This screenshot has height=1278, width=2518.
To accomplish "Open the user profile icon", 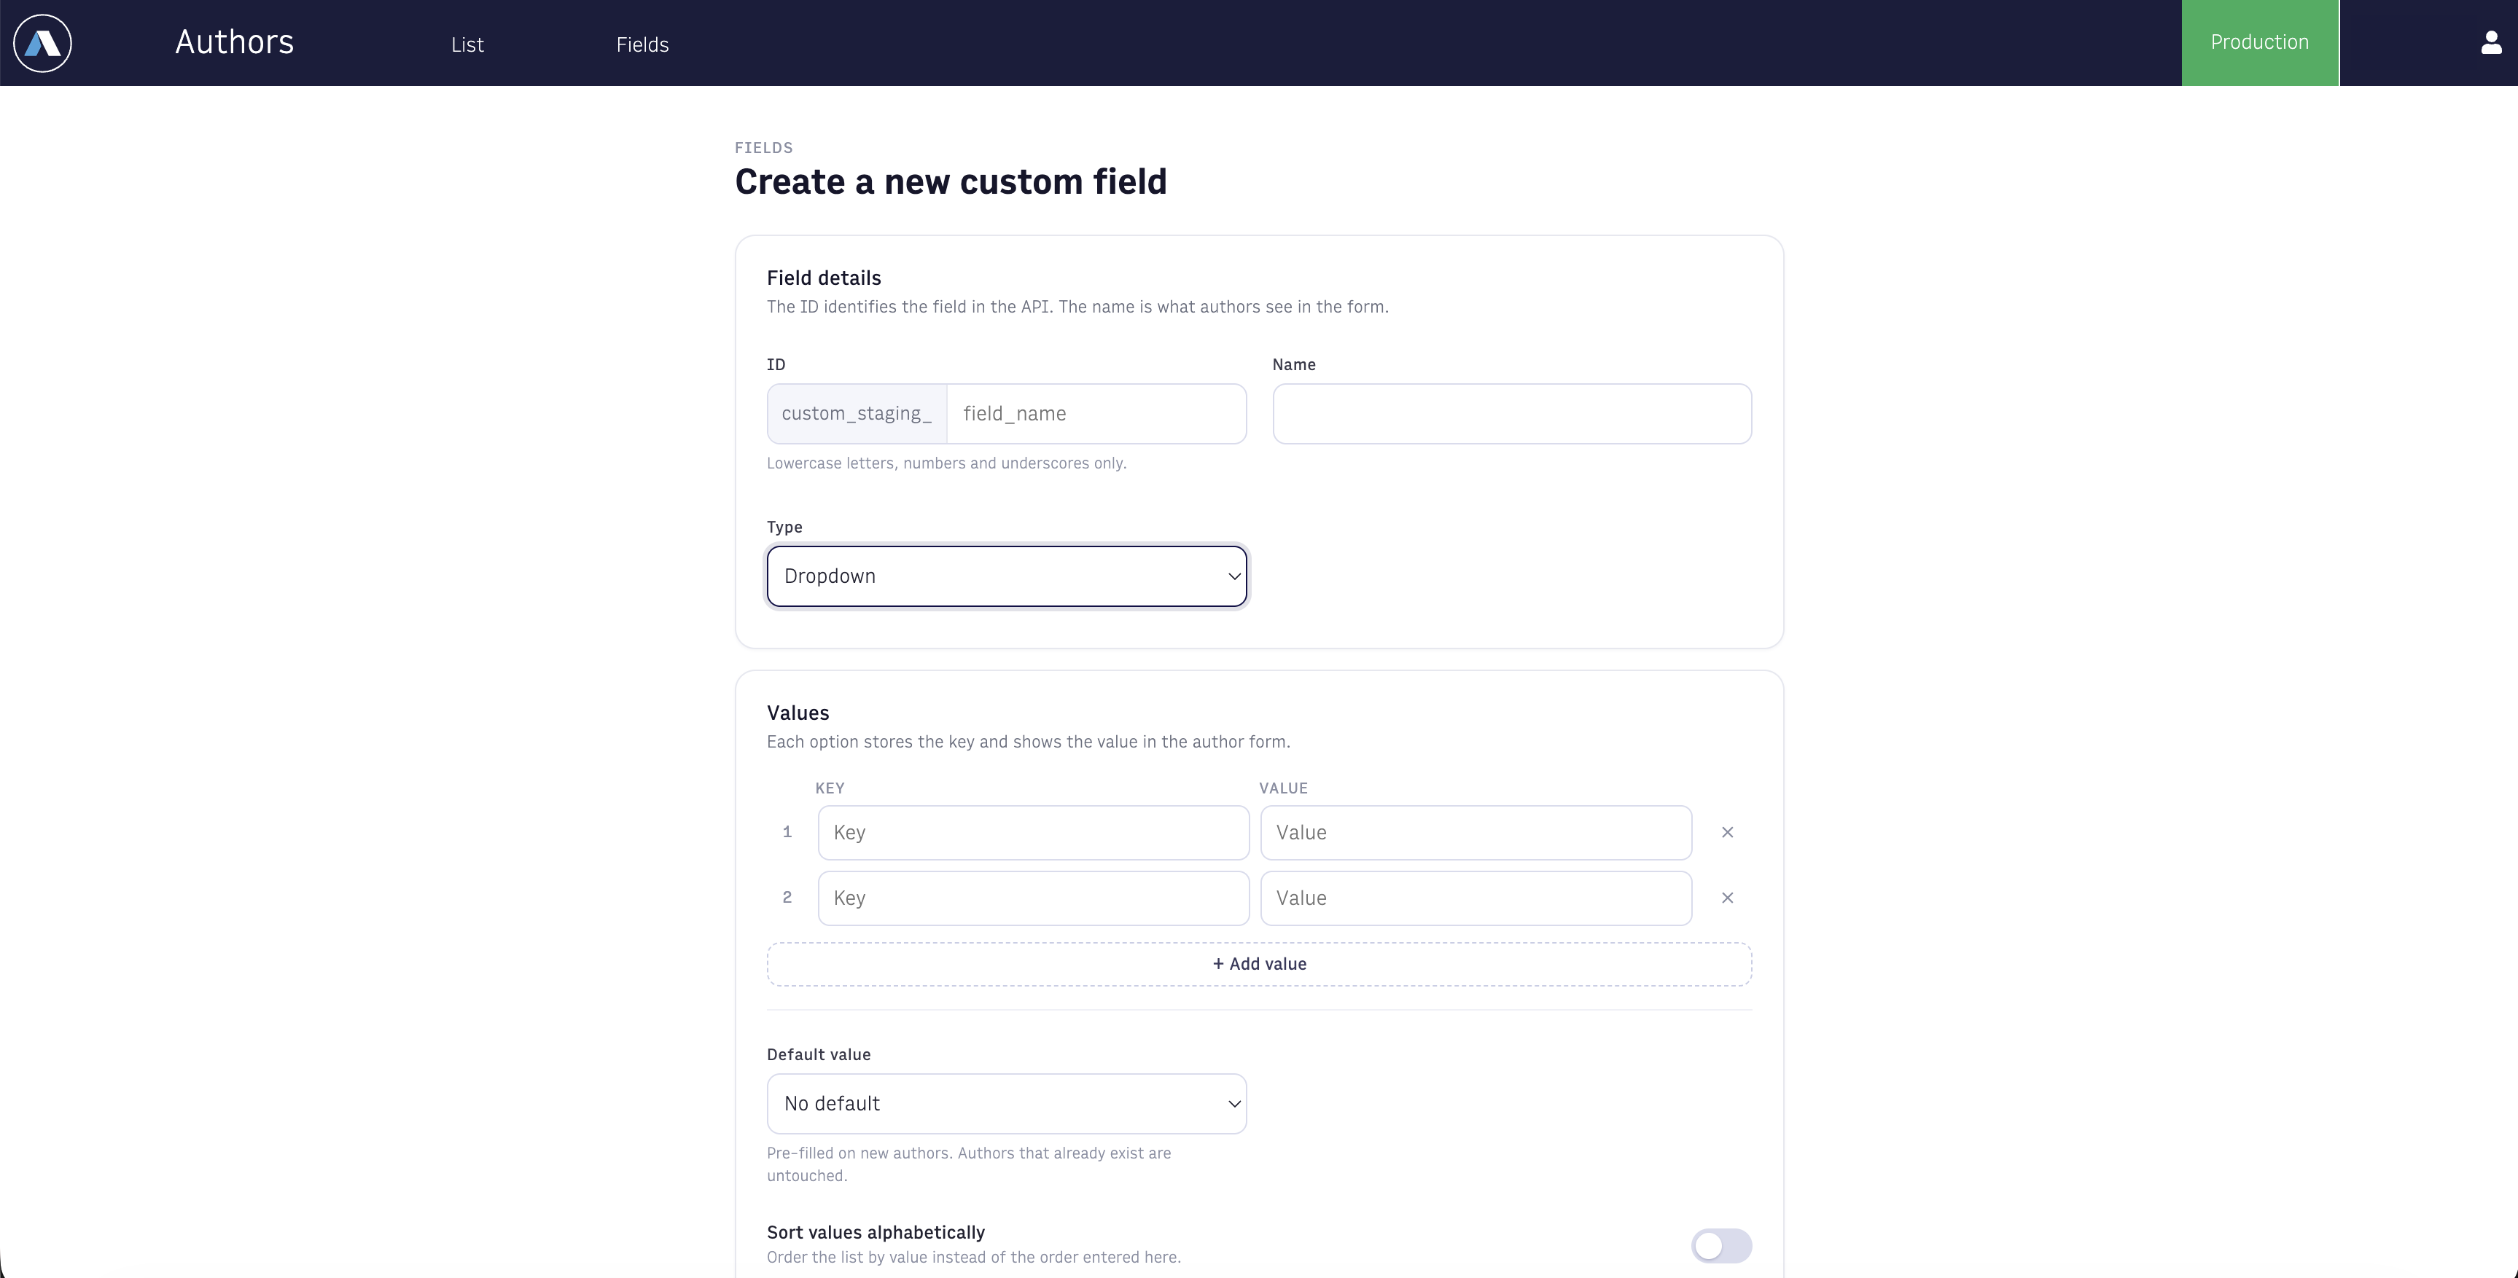I will pos(2490,43).
